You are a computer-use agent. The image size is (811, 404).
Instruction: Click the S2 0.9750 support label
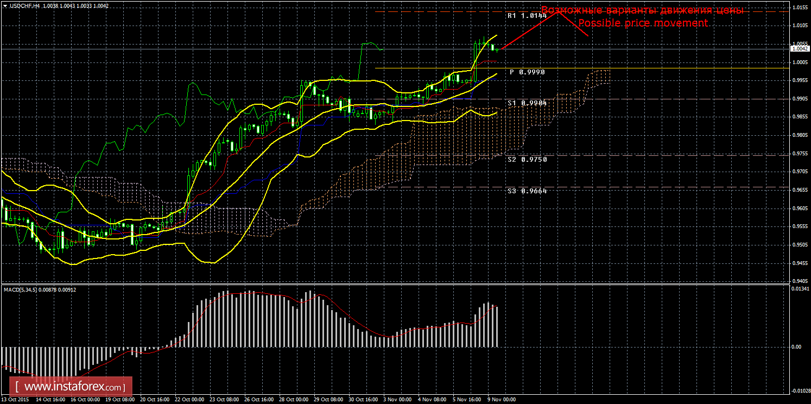pyautogui.click(x=527, y=159)
